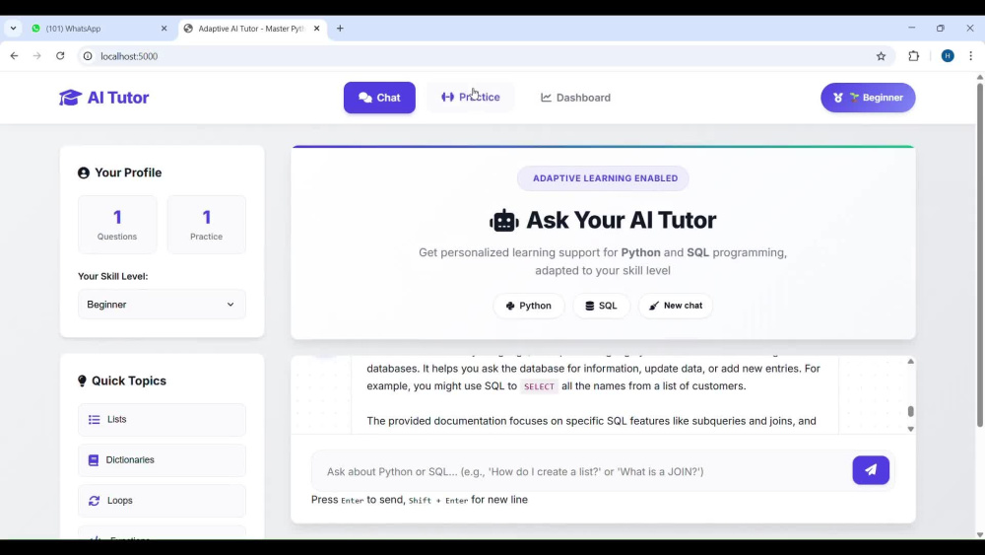Click the Your Profile user icon
Viewport: 985px width, 555px height.
point(84,173)
